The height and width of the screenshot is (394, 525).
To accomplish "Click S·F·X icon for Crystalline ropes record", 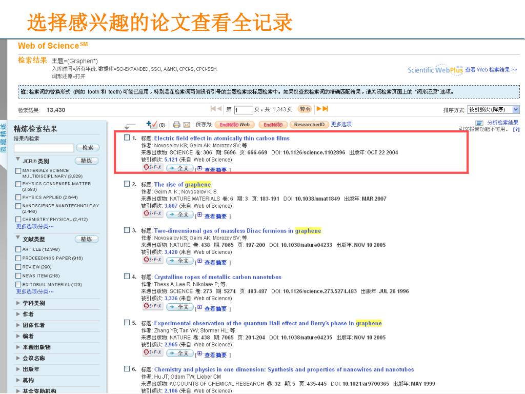I will (153, 306).
